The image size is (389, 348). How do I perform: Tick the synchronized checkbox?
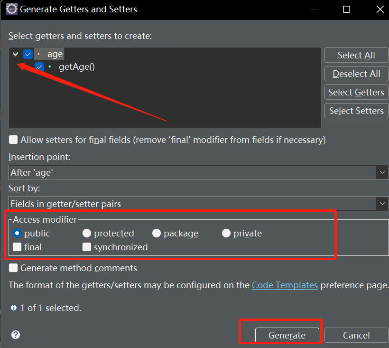[x=87, y=247]
